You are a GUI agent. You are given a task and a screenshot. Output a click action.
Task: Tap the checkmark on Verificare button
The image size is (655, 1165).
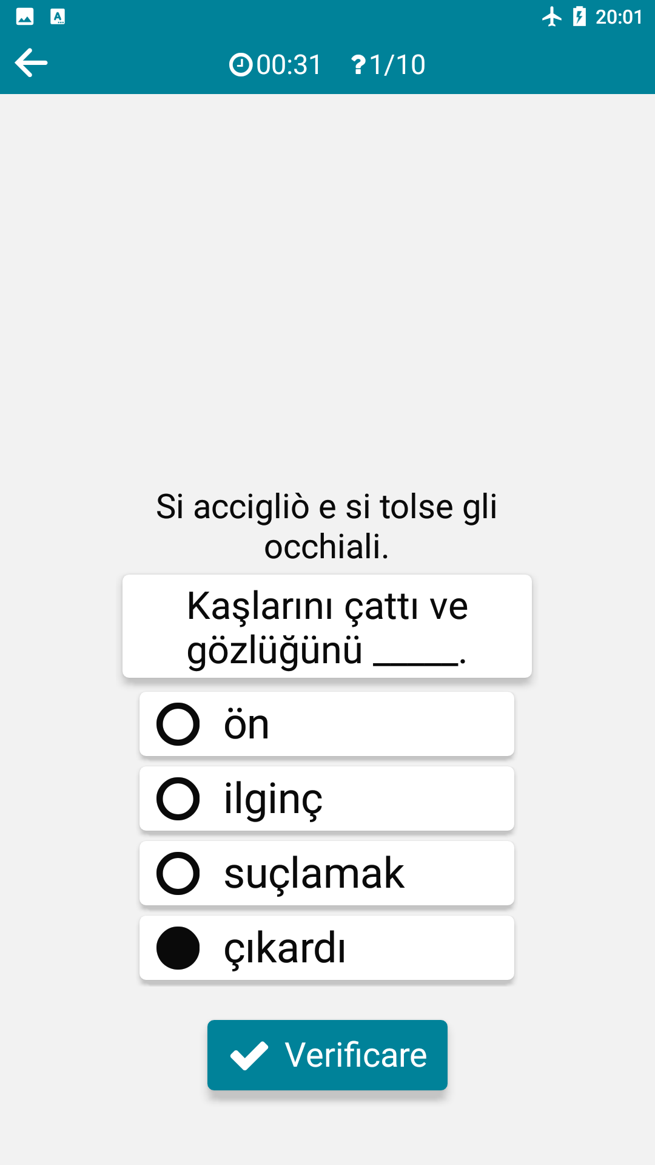(x=249, y=1055)
